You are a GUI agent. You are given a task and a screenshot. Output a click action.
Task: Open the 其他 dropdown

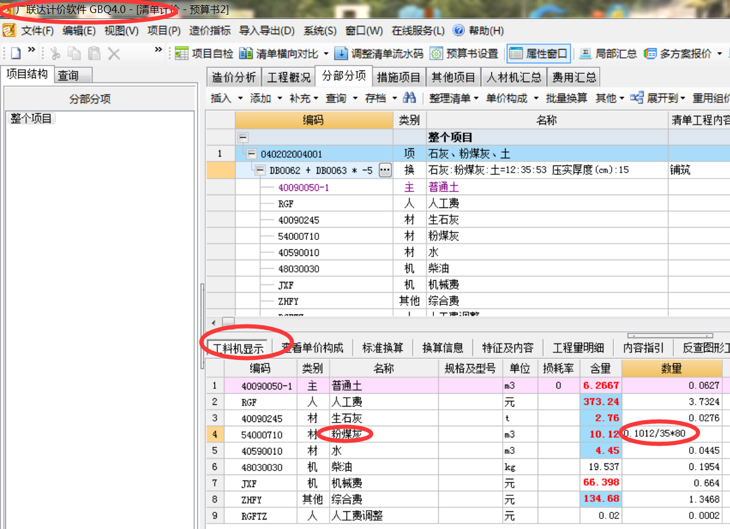(621, 98)
